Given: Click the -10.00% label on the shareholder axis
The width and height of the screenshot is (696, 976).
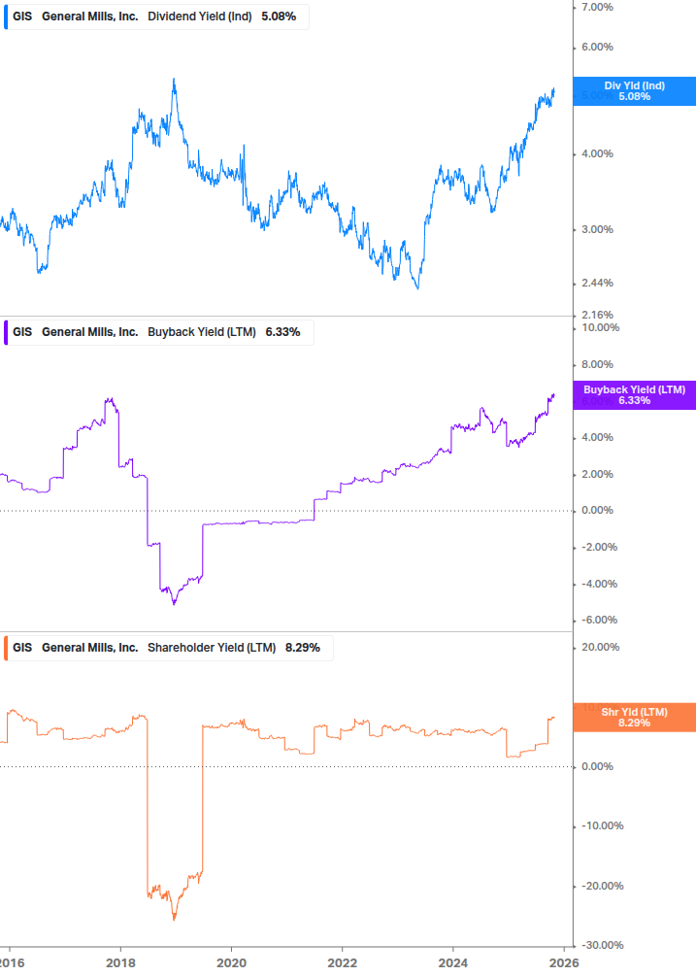Looking at the screenshot, I should (603, 826).
